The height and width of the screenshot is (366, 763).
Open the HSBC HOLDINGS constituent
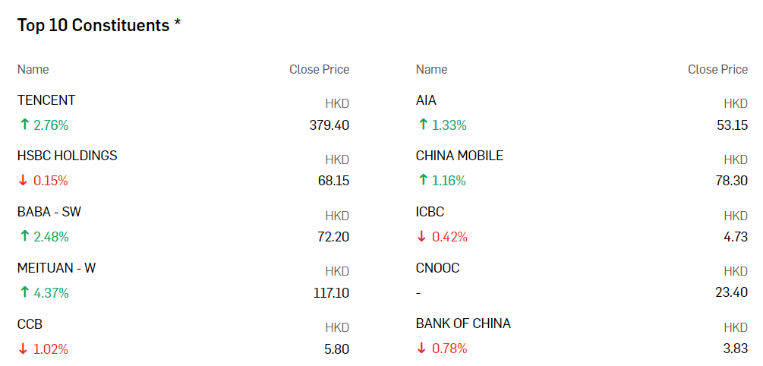[x=67, y=156]
